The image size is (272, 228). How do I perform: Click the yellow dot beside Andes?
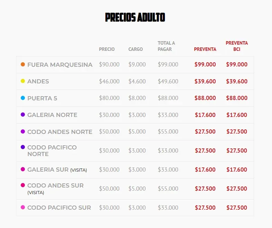pos(23,81)
